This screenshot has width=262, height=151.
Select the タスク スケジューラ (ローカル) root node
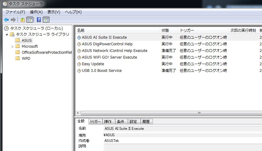point(37,28)
